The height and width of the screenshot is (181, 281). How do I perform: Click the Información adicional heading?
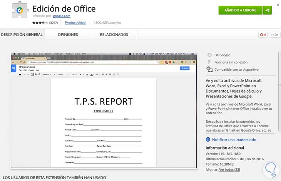[225, 148]
